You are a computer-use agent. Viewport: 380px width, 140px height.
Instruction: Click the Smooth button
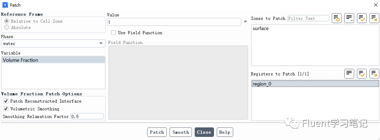180,132
